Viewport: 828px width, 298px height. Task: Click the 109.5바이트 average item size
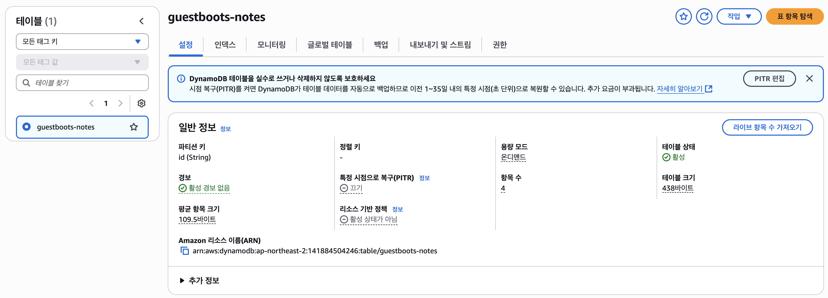click(x=197, y=220)
